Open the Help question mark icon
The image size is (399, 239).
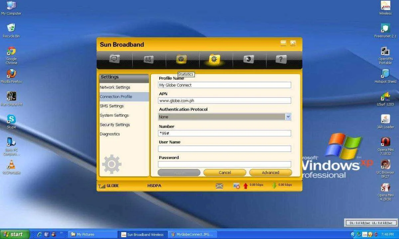click(x=281, y=59)
